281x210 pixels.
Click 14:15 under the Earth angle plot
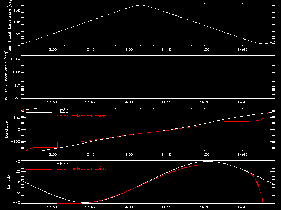pyautogui.click(x=166, y=49)
